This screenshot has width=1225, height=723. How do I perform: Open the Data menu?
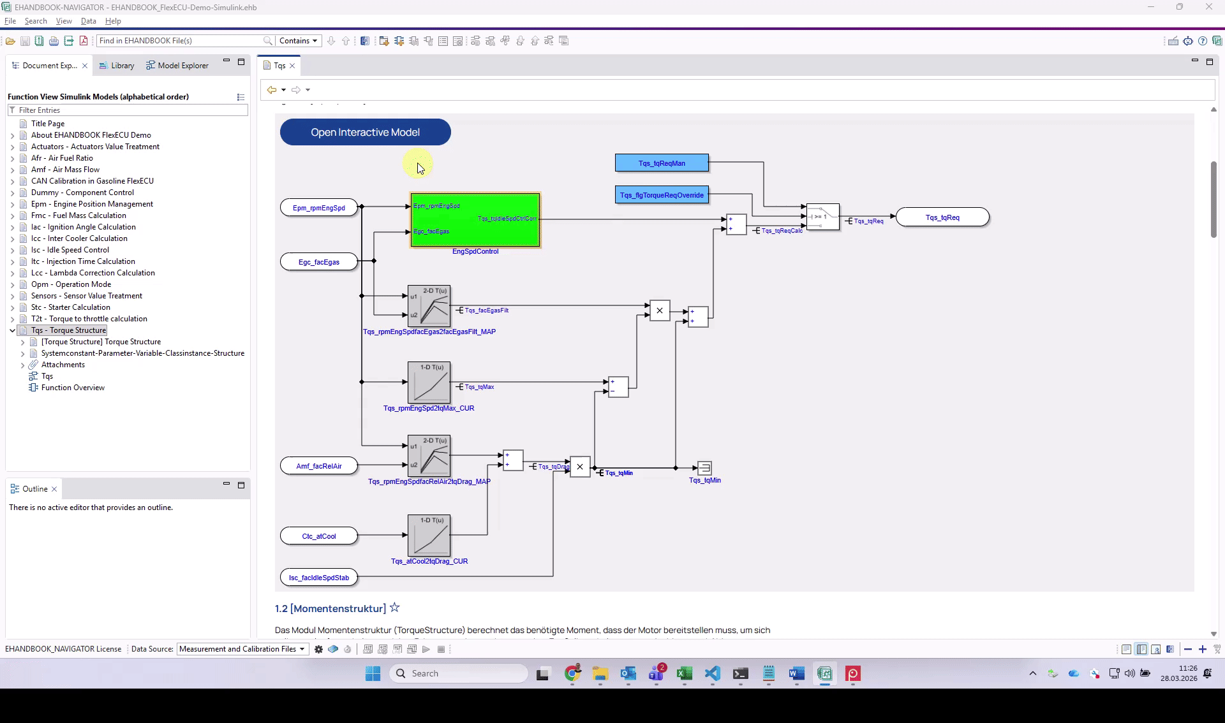[88, 20]
